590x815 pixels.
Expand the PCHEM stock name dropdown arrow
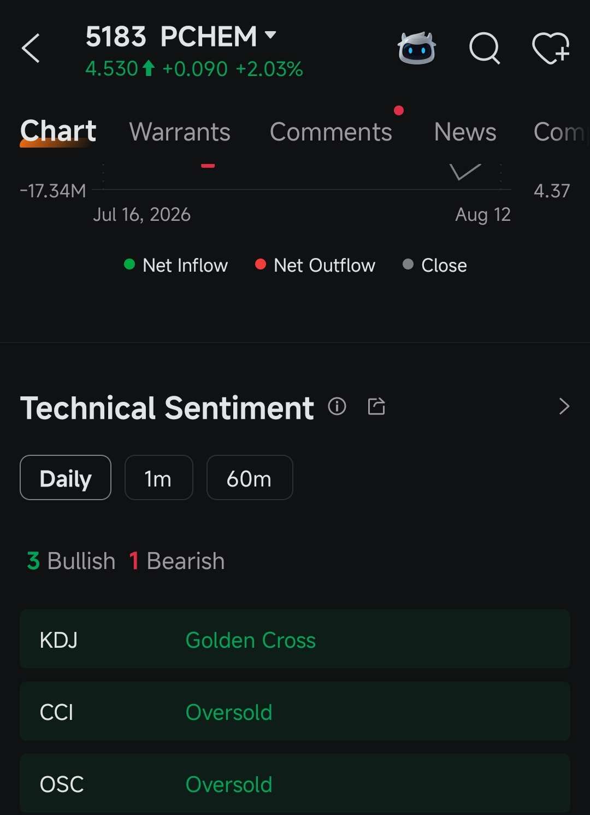270,36
